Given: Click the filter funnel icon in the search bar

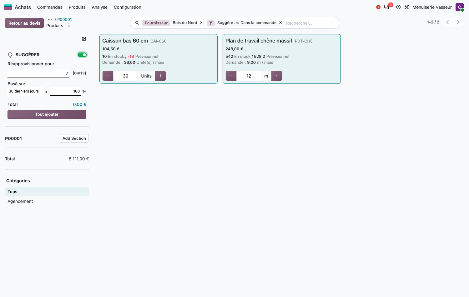Looking at the screenshot, I should click(211, 23).
